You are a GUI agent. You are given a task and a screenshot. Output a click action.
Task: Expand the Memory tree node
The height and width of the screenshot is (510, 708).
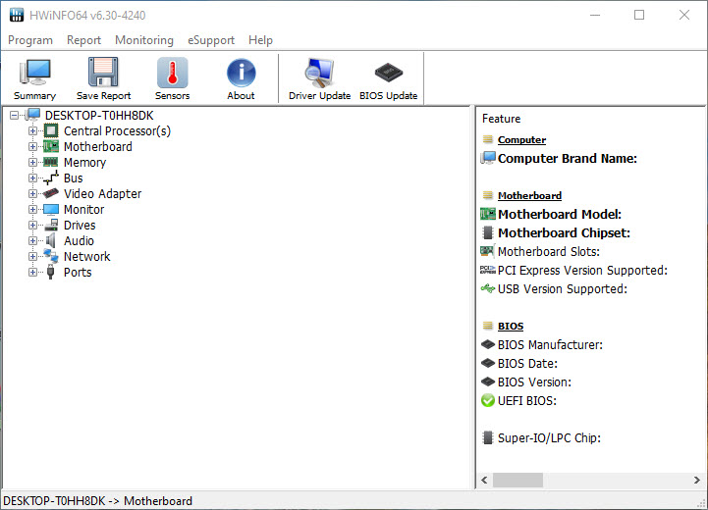(x=32, y=163)
